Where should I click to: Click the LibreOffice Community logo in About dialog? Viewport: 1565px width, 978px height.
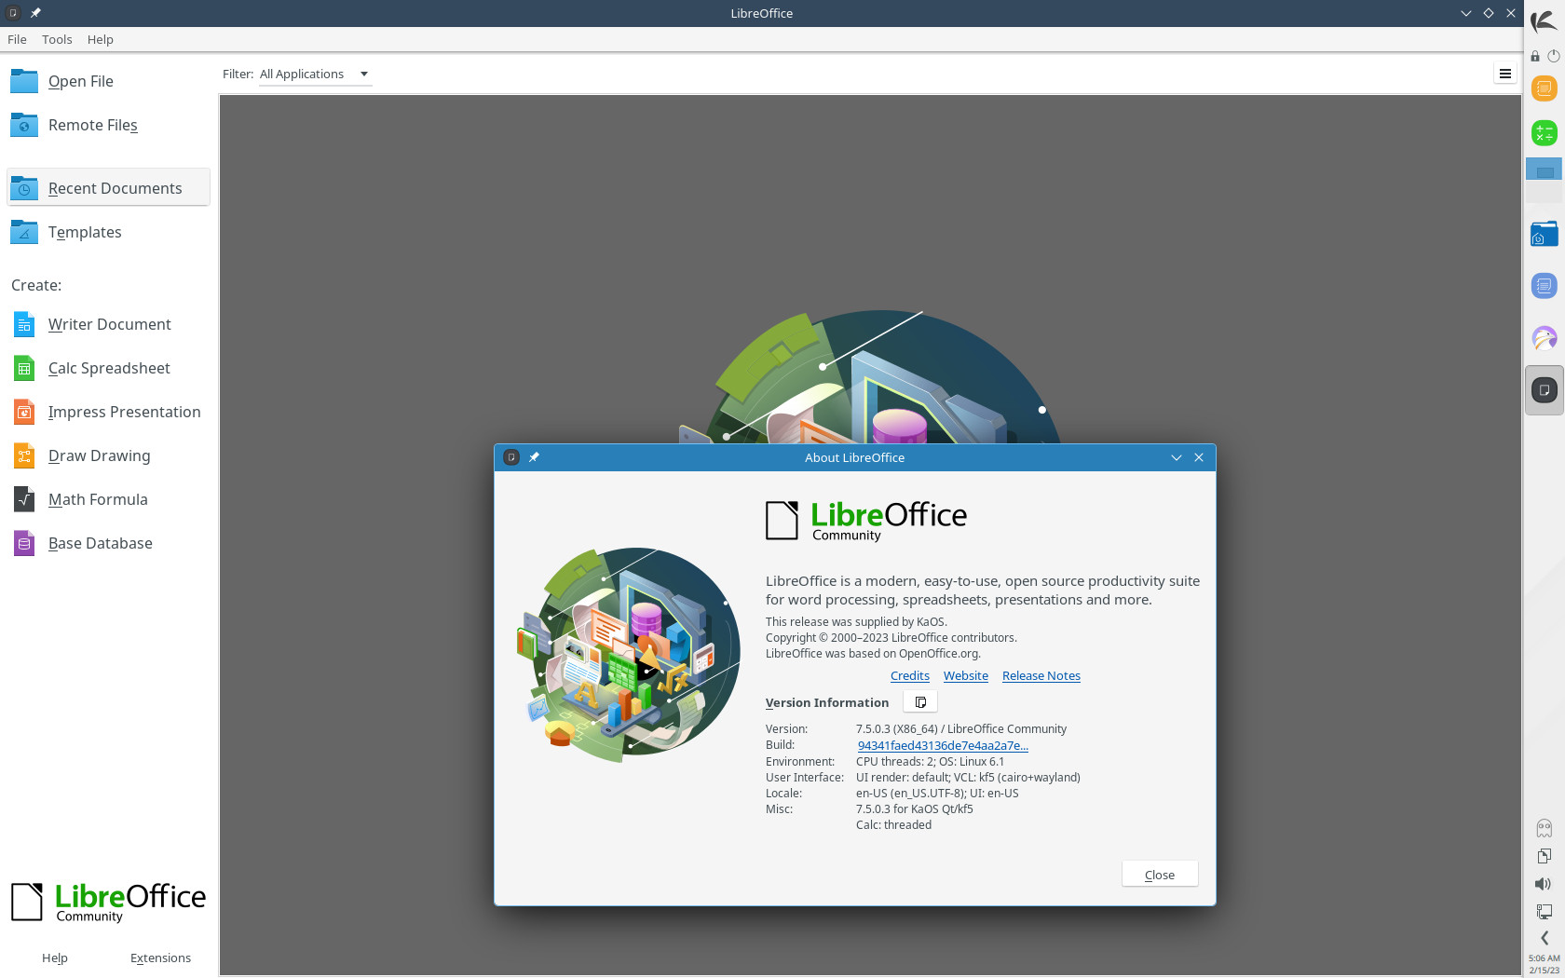866,521
